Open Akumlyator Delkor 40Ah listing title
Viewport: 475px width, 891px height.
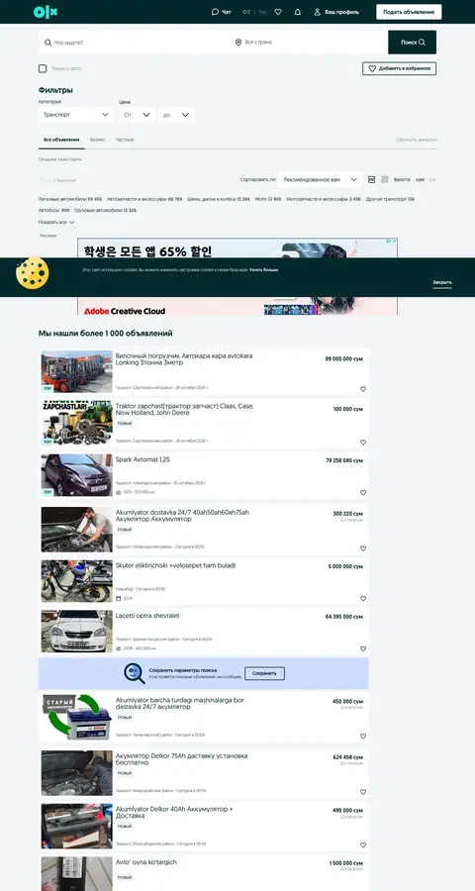tap(174, 812)
